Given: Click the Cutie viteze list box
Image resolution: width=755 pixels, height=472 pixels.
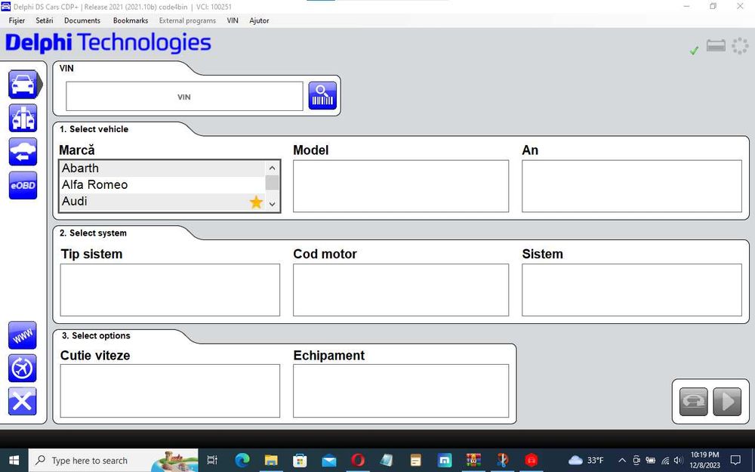Looking at the screenshot, I should click(x=170, y=390).
